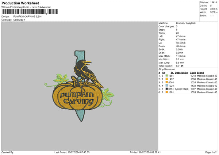Click the 'Stop Sequence:' heading
219x155 pixels.
coord(167,69)
